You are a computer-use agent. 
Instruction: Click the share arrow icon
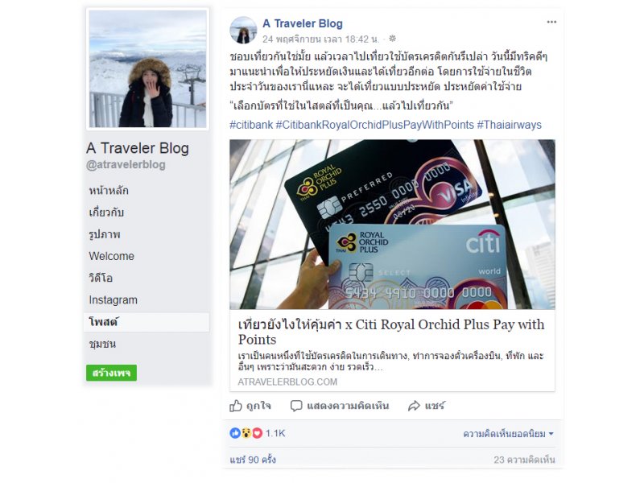click(x=414, y=406)
